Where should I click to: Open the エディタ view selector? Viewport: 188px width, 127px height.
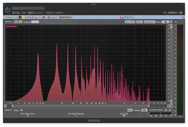click(173, 13)
